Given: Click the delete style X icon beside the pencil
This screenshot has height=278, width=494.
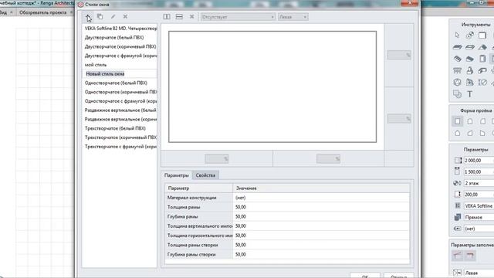Looking at the screenshot, I should [x=125, y=16].
